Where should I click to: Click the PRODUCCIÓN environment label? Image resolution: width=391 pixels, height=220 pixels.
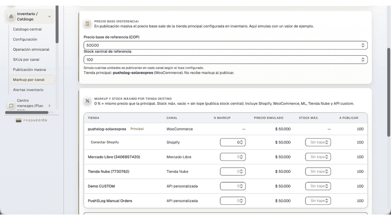[35, 120]
